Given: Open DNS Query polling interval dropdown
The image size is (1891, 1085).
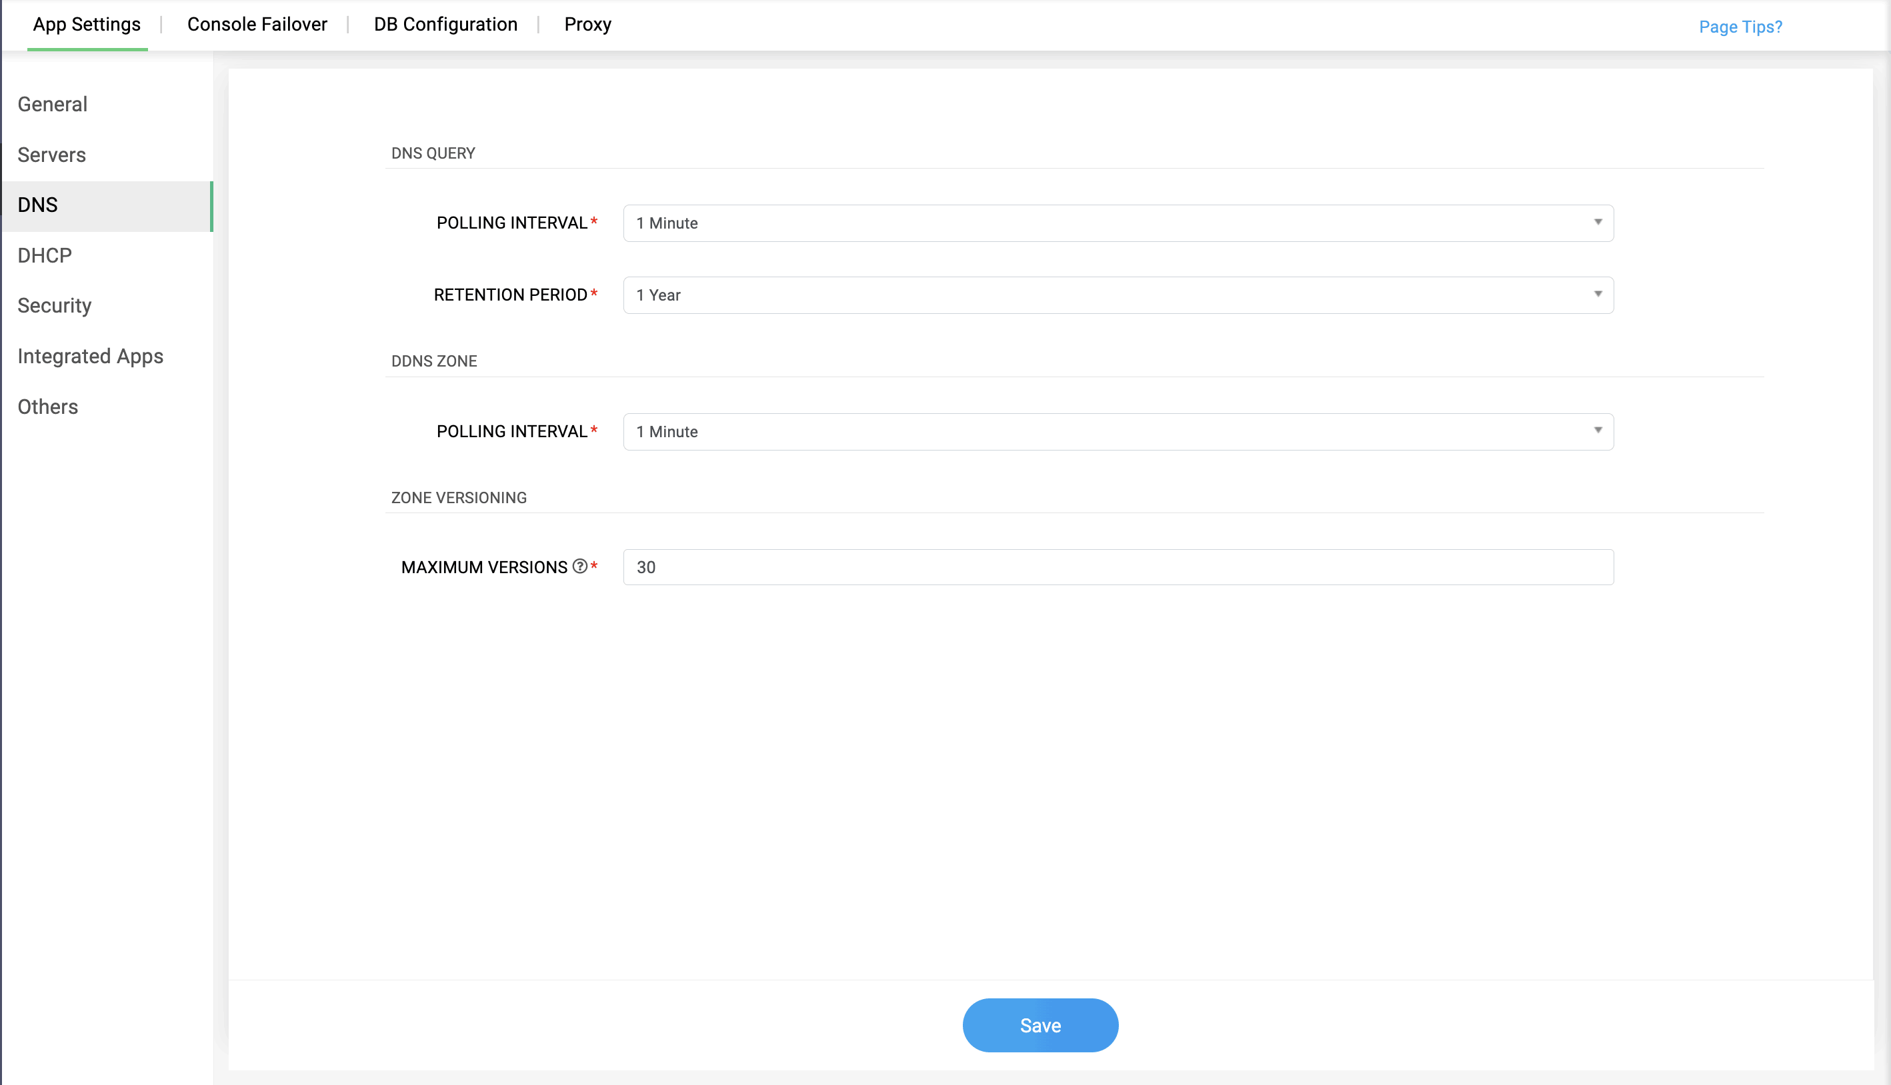Looking at the screenshot, I should [x=1118, y=223].
